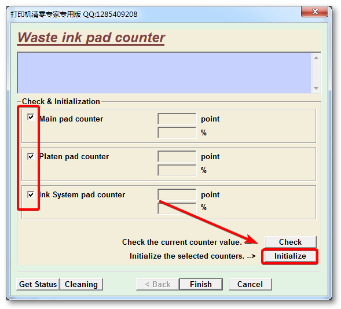Toggle the Main pad counter checkbox
Screen dimensions: 341x309
[31, 117]
